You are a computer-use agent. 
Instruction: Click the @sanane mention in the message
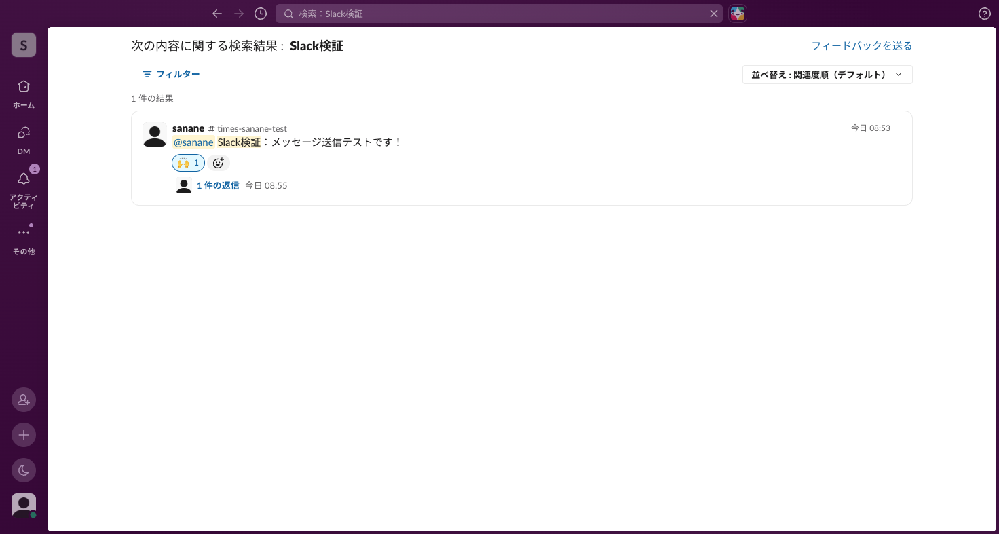(x=193, y=142)
